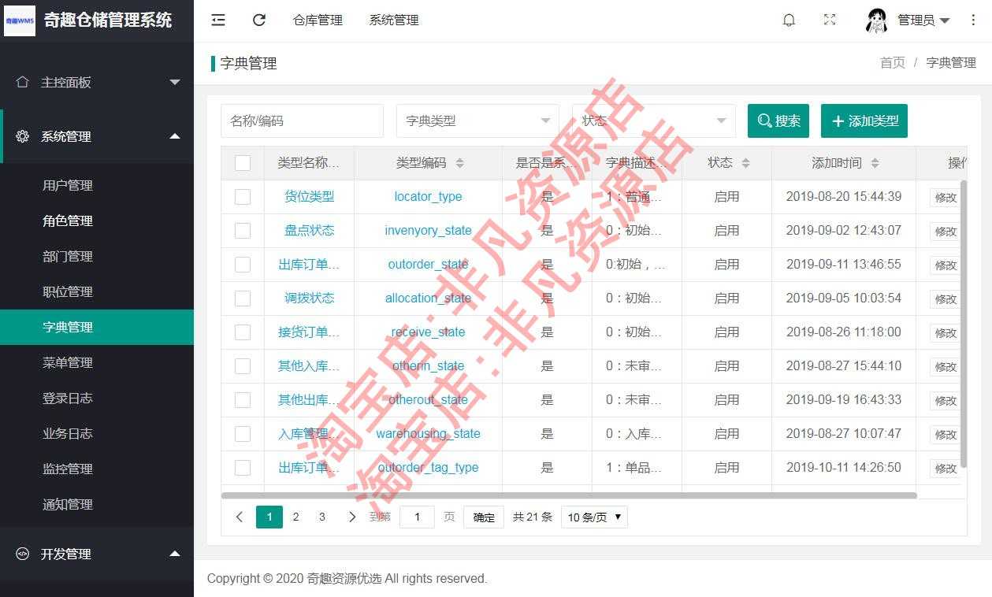Click the 主控面板 home icon
This screenshot has width=992, height=597.
22,82
